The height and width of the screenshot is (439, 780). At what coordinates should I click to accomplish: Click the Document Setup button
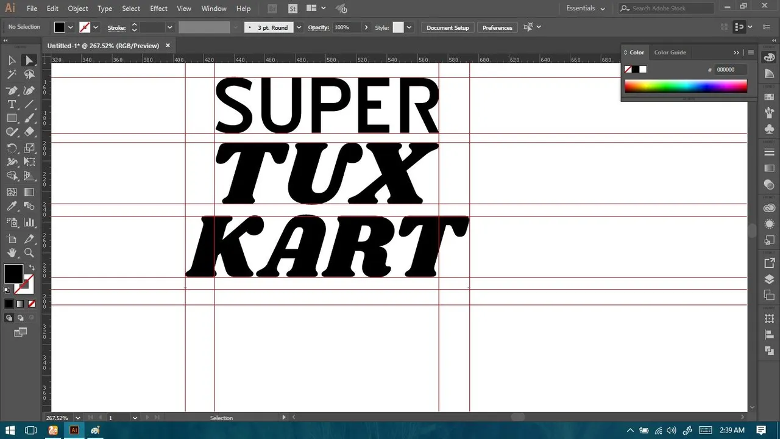point(448,27)
